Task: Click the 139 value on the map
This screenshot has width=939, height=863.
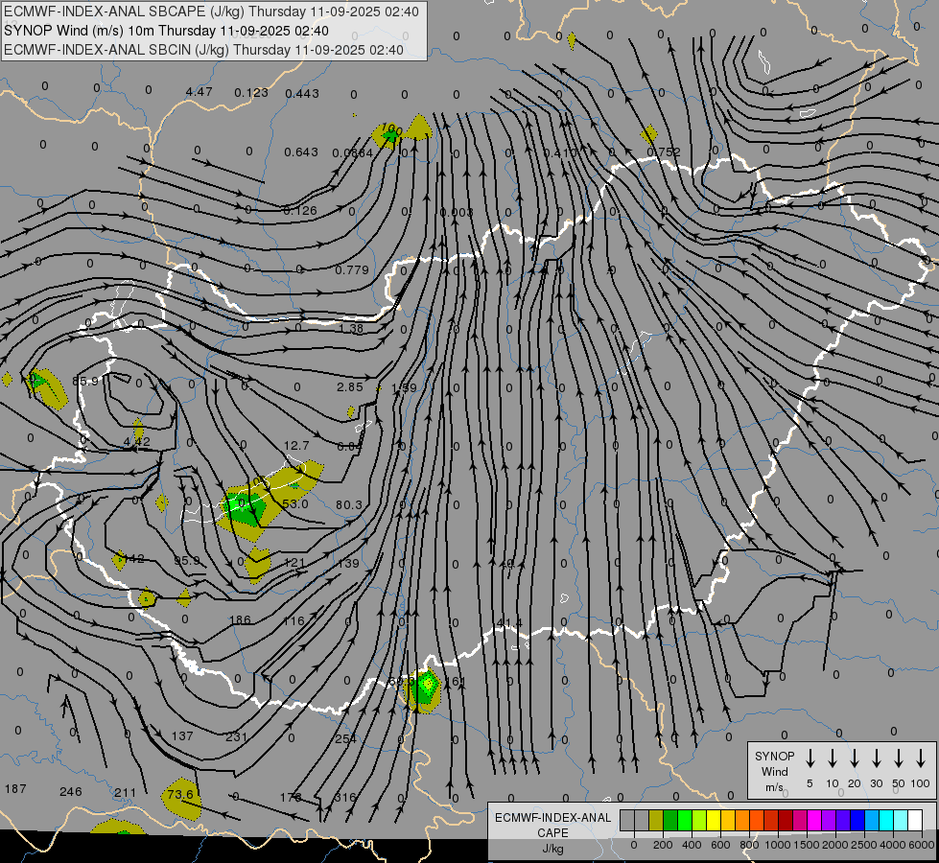Action: 348,564
